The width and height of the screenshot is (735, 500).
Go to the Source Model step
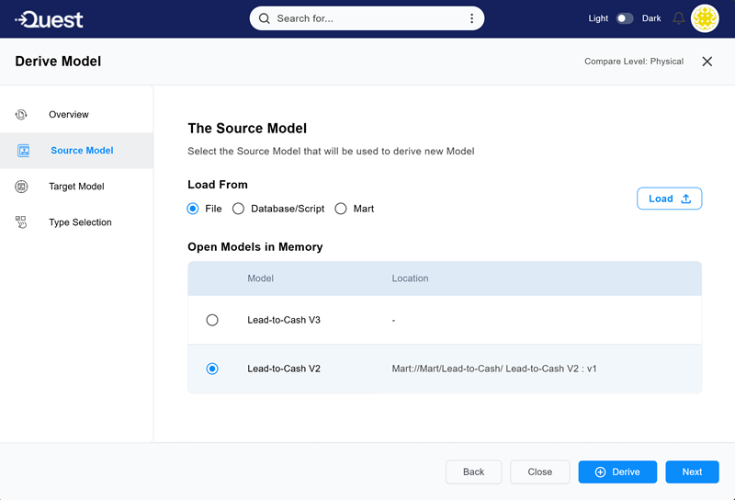click(x=76, y=151)
